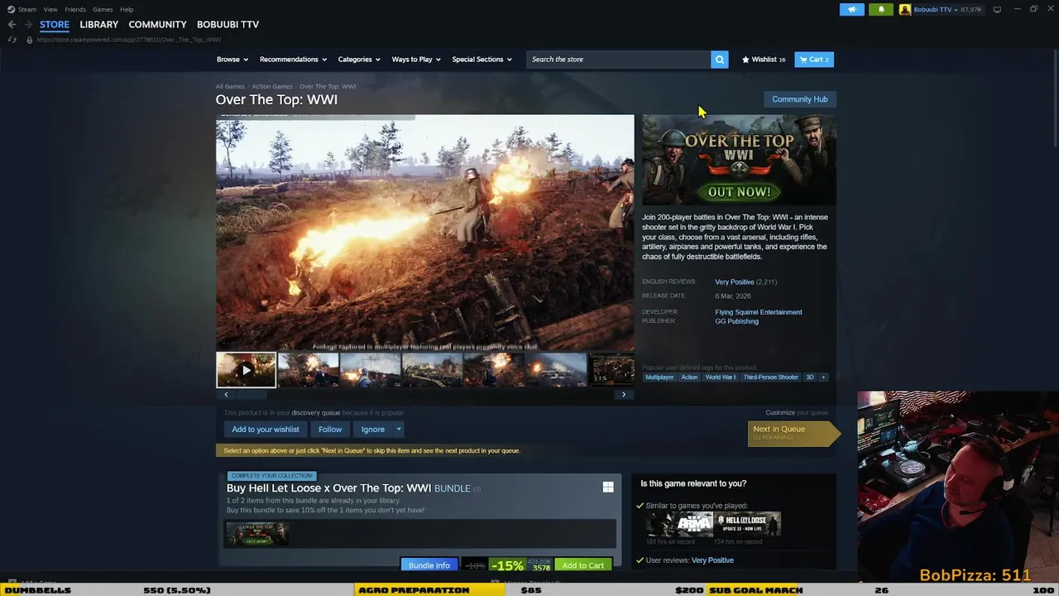Viewport: 1059px width, 596px height.
Task: Expand the Categories dropdown
Action: tap(358, 60)
